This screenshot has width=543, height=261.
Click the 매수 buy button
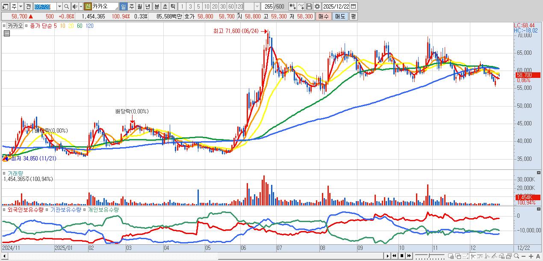(324, 16)
